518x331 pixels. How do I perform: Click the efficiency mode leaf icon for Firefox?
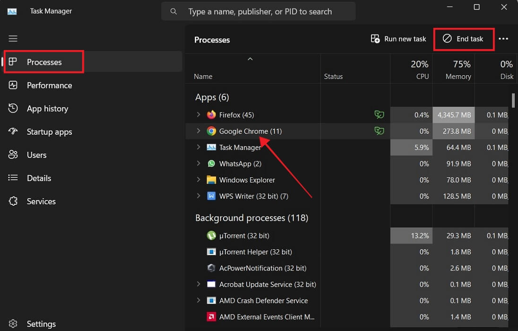[x=379, y=114]
